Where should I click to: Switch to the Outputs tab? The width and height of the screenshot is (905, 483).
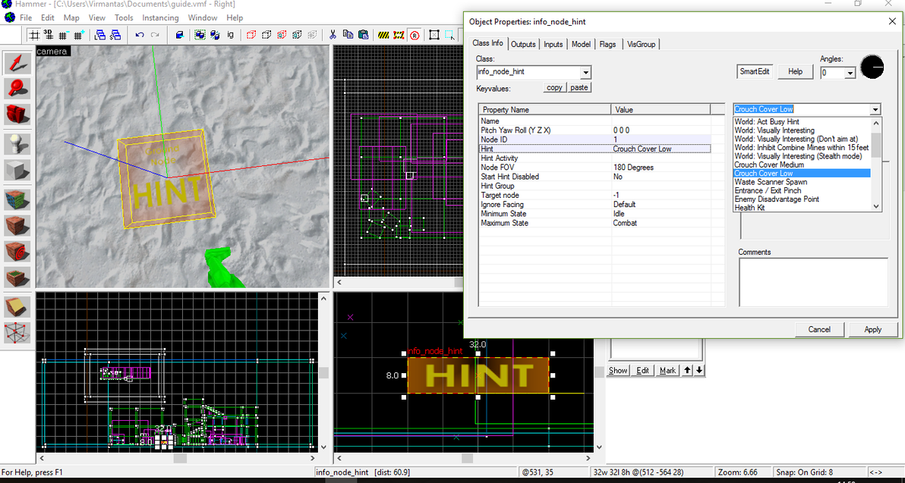click(522, 44)
